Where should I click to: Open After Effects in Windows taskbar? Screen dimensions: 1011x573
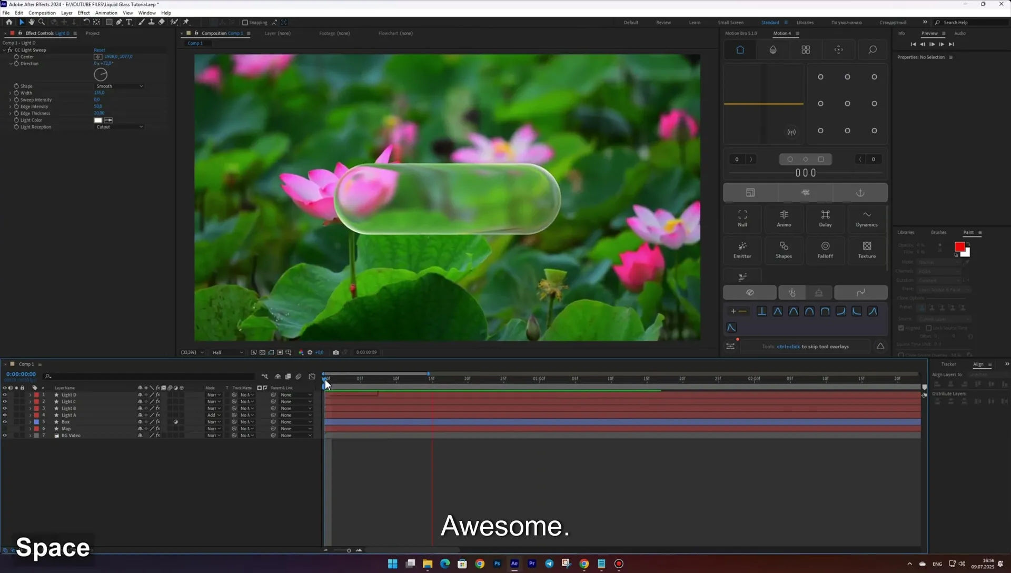[x=514, y=564]
